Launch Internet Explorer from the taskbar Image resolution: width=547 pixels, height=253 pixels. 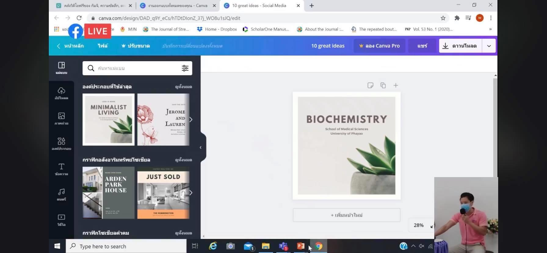(213, 246)
